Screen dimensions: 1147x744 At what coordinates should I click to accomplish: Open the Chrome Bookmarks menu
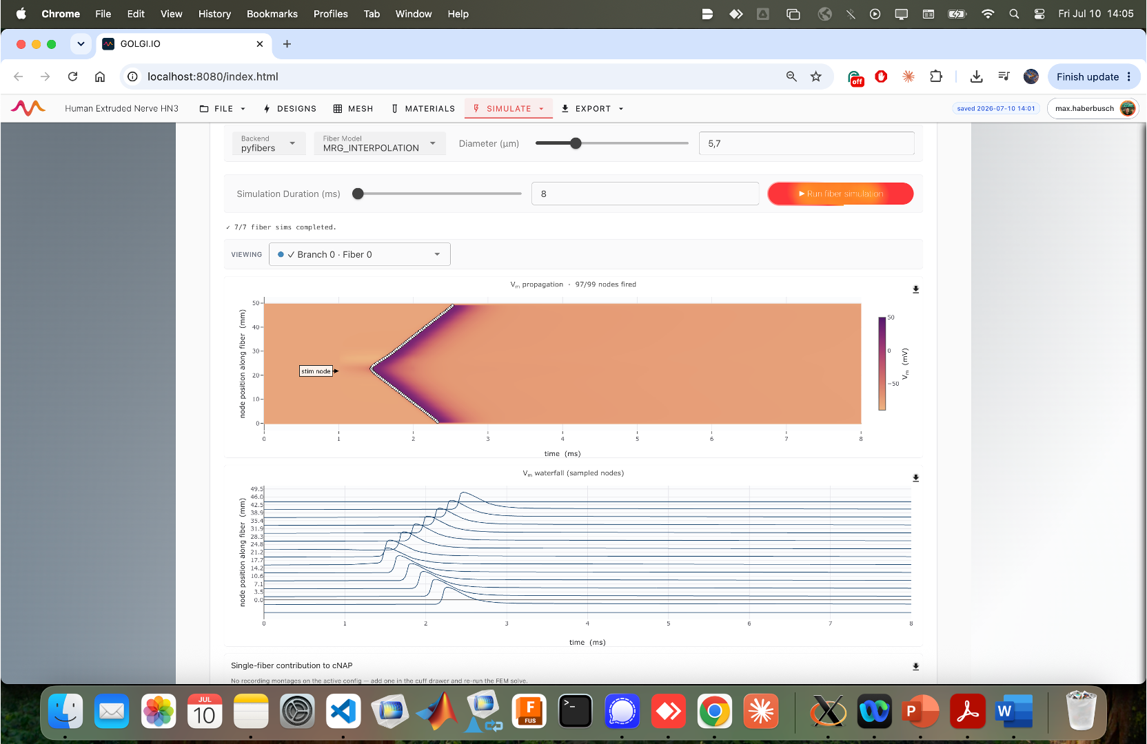point(272,14)
